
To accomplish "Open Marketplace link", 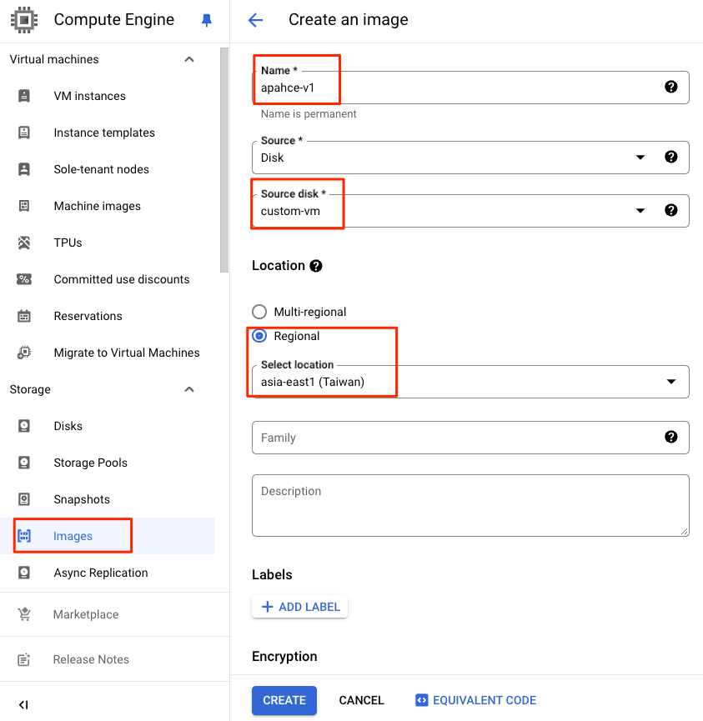I will (86, 614).
